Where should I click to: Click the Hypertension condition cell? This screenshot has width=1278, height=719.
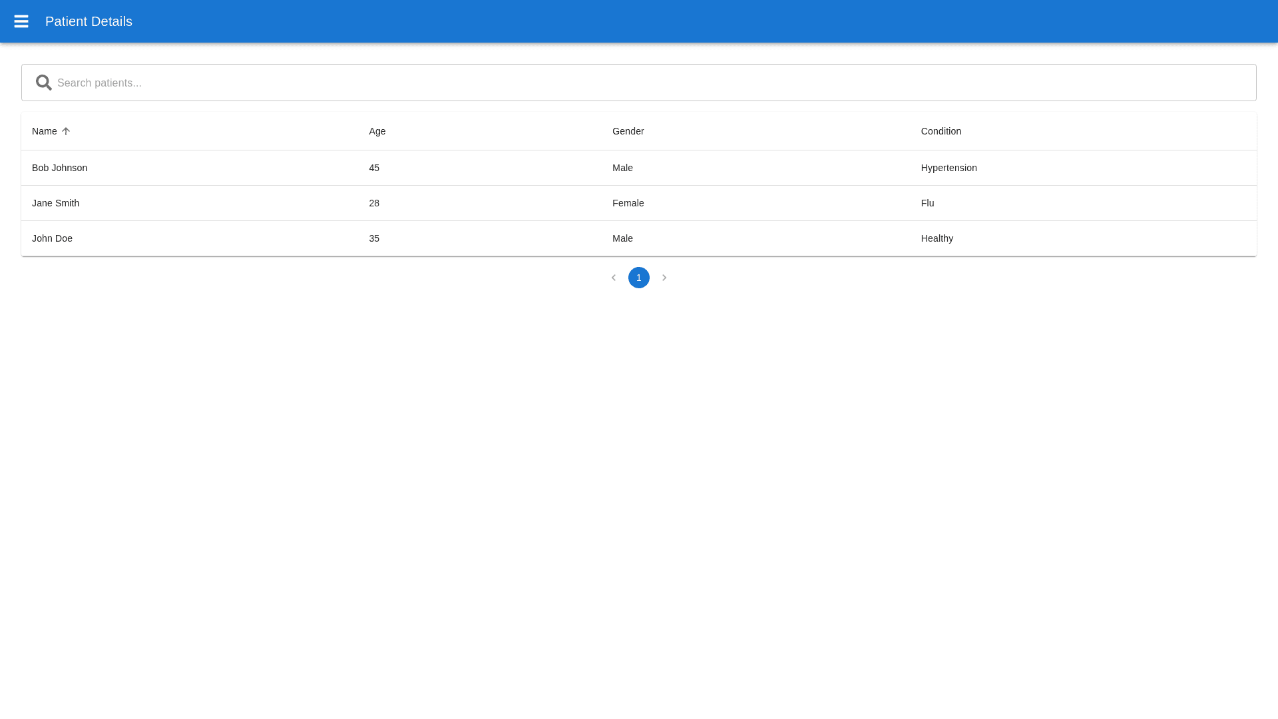click(x=949, y=168)
